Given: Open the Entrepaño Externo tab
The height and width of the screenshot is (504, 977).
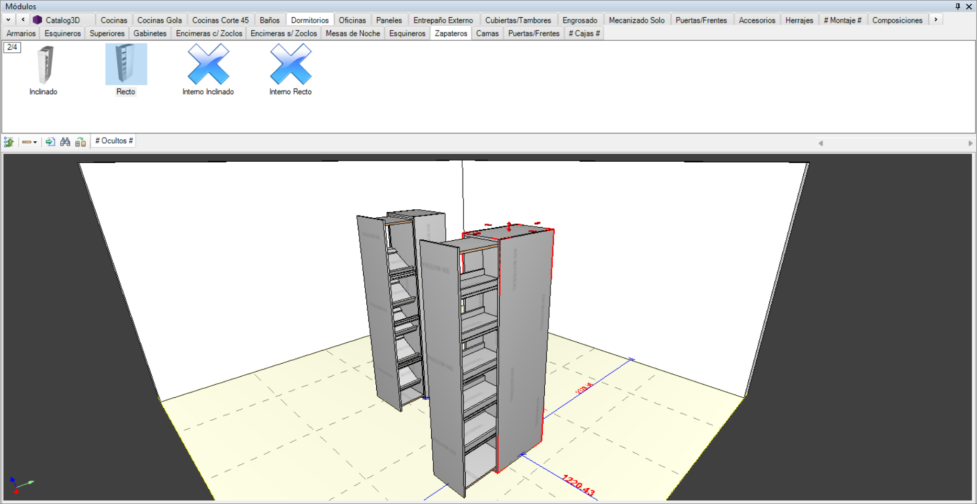Looking at the screenshot, I should tap(443, 20).
